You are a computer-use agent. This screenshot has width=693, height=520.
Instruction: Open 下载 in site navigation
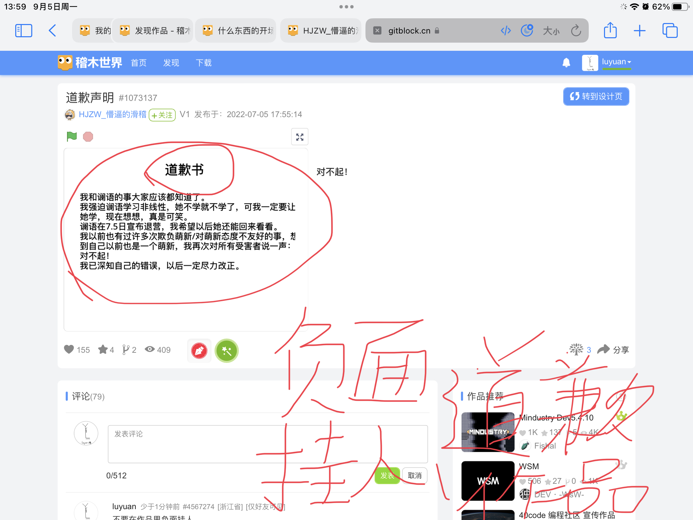204,63
